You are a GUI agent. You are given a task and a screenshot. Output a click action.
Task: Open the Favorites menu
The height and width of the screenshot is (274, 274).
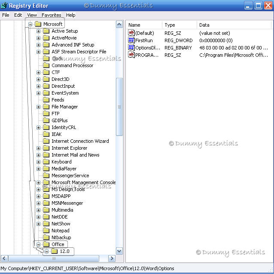click(52, 15)
